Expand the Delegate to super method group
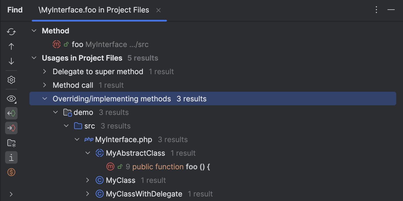 (44, 71)
